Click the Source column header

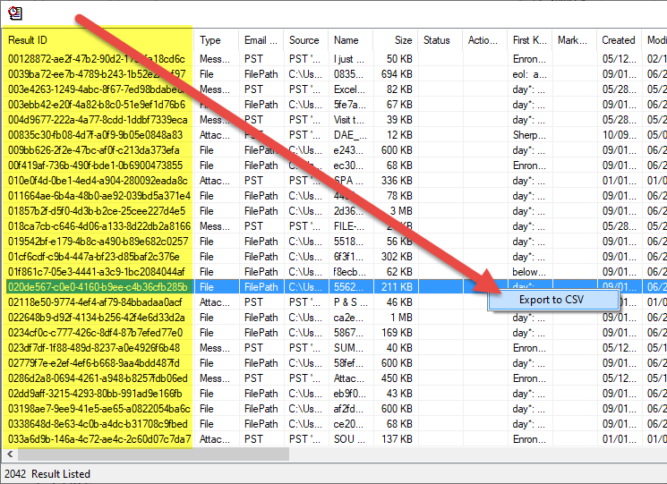pyautogui.click(x=305, y=40)
